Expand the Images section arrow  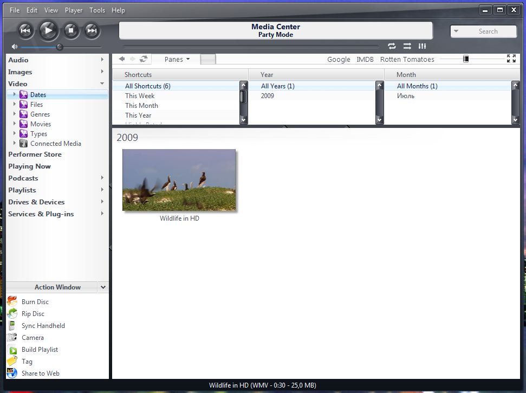coord(102,72)
